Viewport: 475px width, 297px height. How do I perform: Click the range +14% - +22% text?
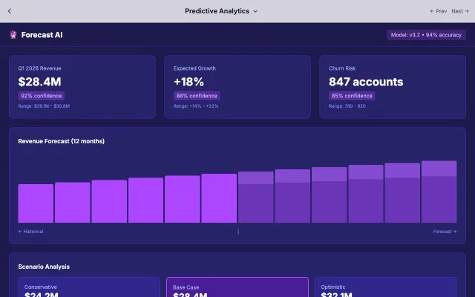196,106
